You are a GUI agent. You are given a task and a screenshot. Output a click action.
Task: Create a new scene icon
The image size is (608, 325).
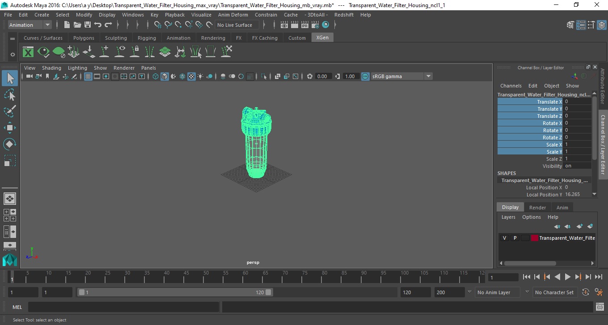(x=67, y=25)
